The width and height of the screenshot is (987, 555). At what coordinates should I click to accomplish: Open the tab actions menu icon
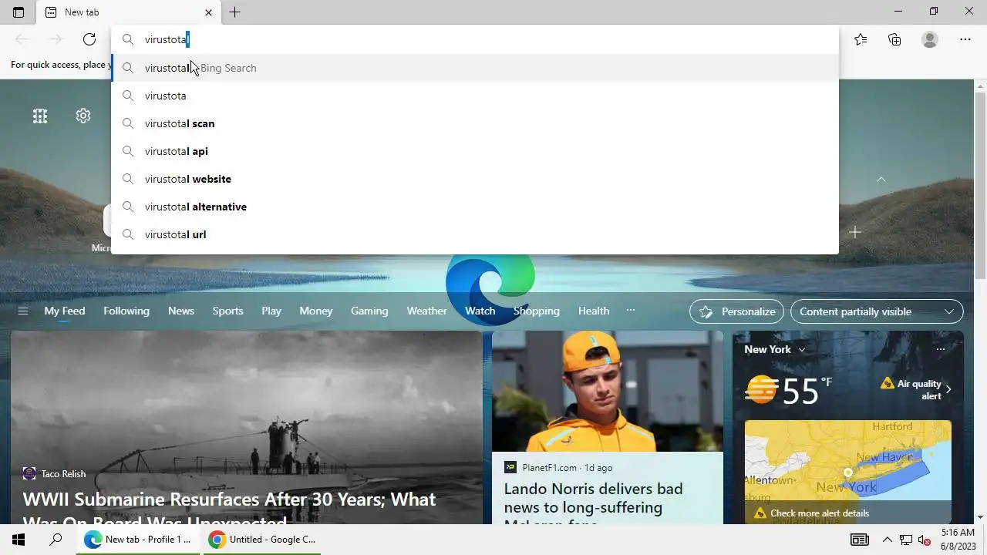[x=19, y=12]
